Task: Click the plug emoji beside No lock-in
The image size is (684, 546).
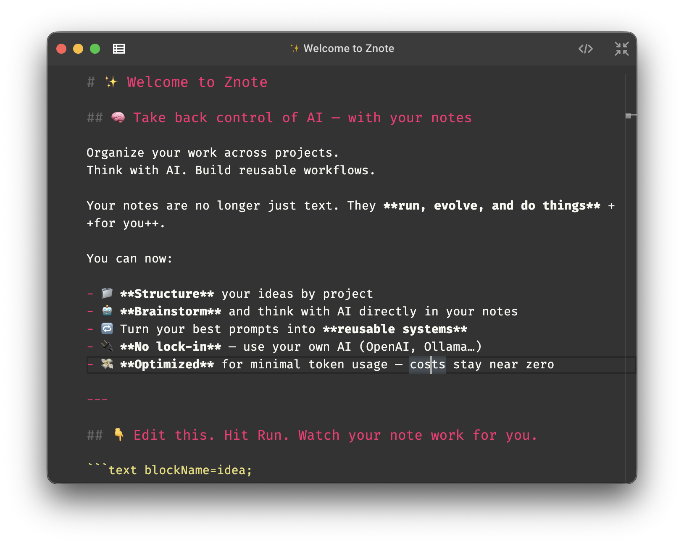Action: 107,346
